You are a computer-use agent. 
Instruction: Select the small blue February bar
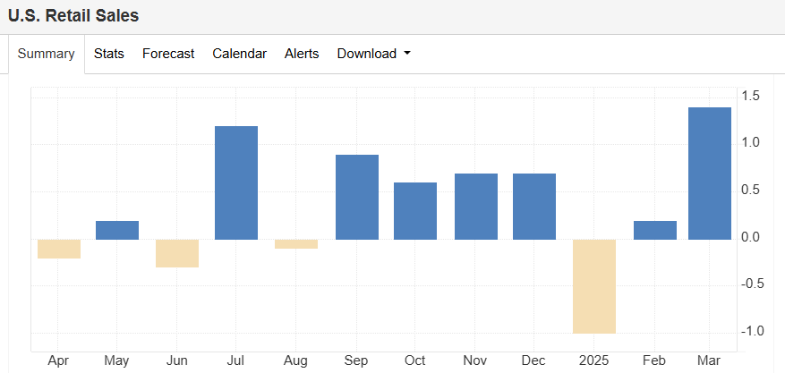coord(654,230)
